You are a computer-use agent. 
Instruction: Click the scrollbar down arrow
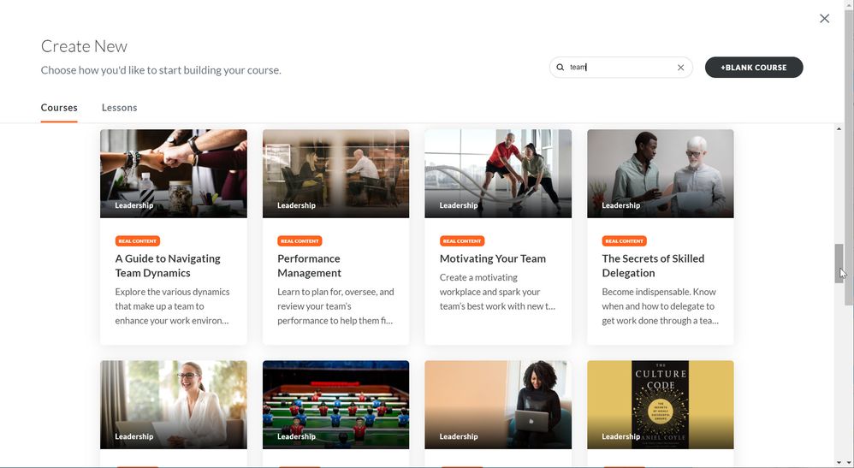848,462
